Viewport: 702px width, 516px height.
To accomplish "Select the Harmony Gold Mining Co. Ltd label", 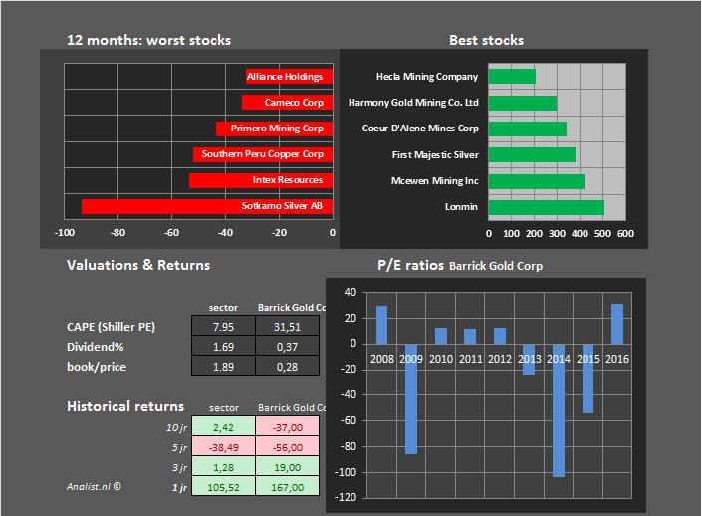I will [413, 103].
